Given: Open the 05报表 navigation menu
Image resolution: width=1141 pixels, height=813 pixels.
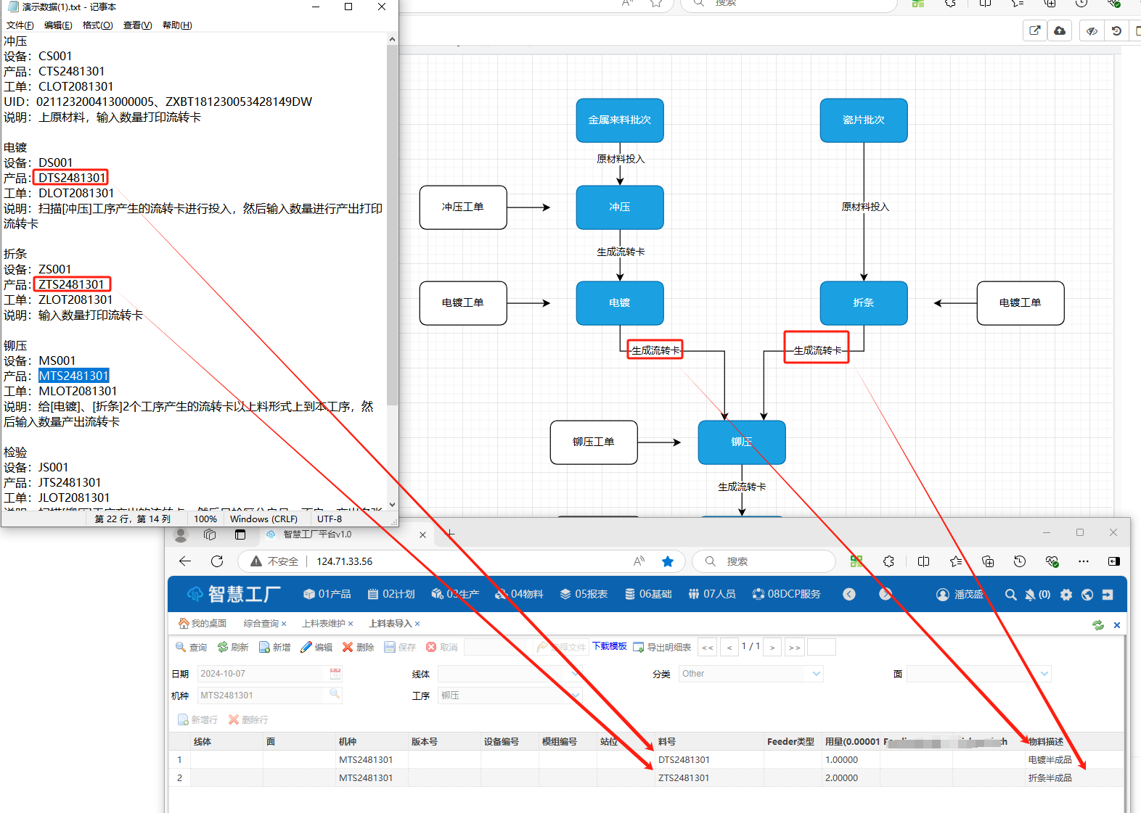Looking at the screenshot, I should 584,595.
